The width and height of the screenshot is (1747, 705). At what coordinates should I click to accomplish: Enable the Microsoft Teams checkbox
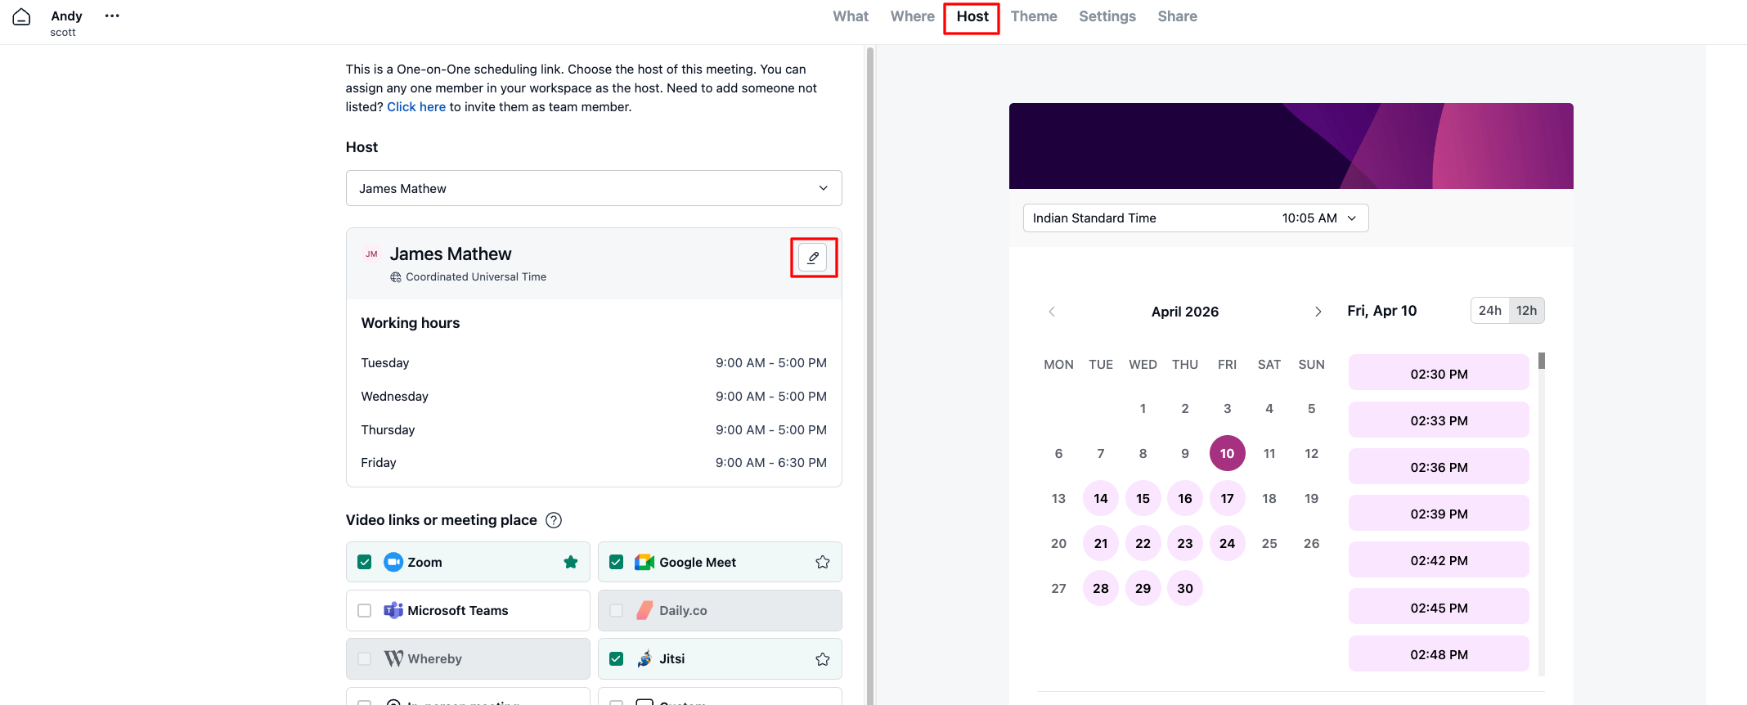coord(365,611)
